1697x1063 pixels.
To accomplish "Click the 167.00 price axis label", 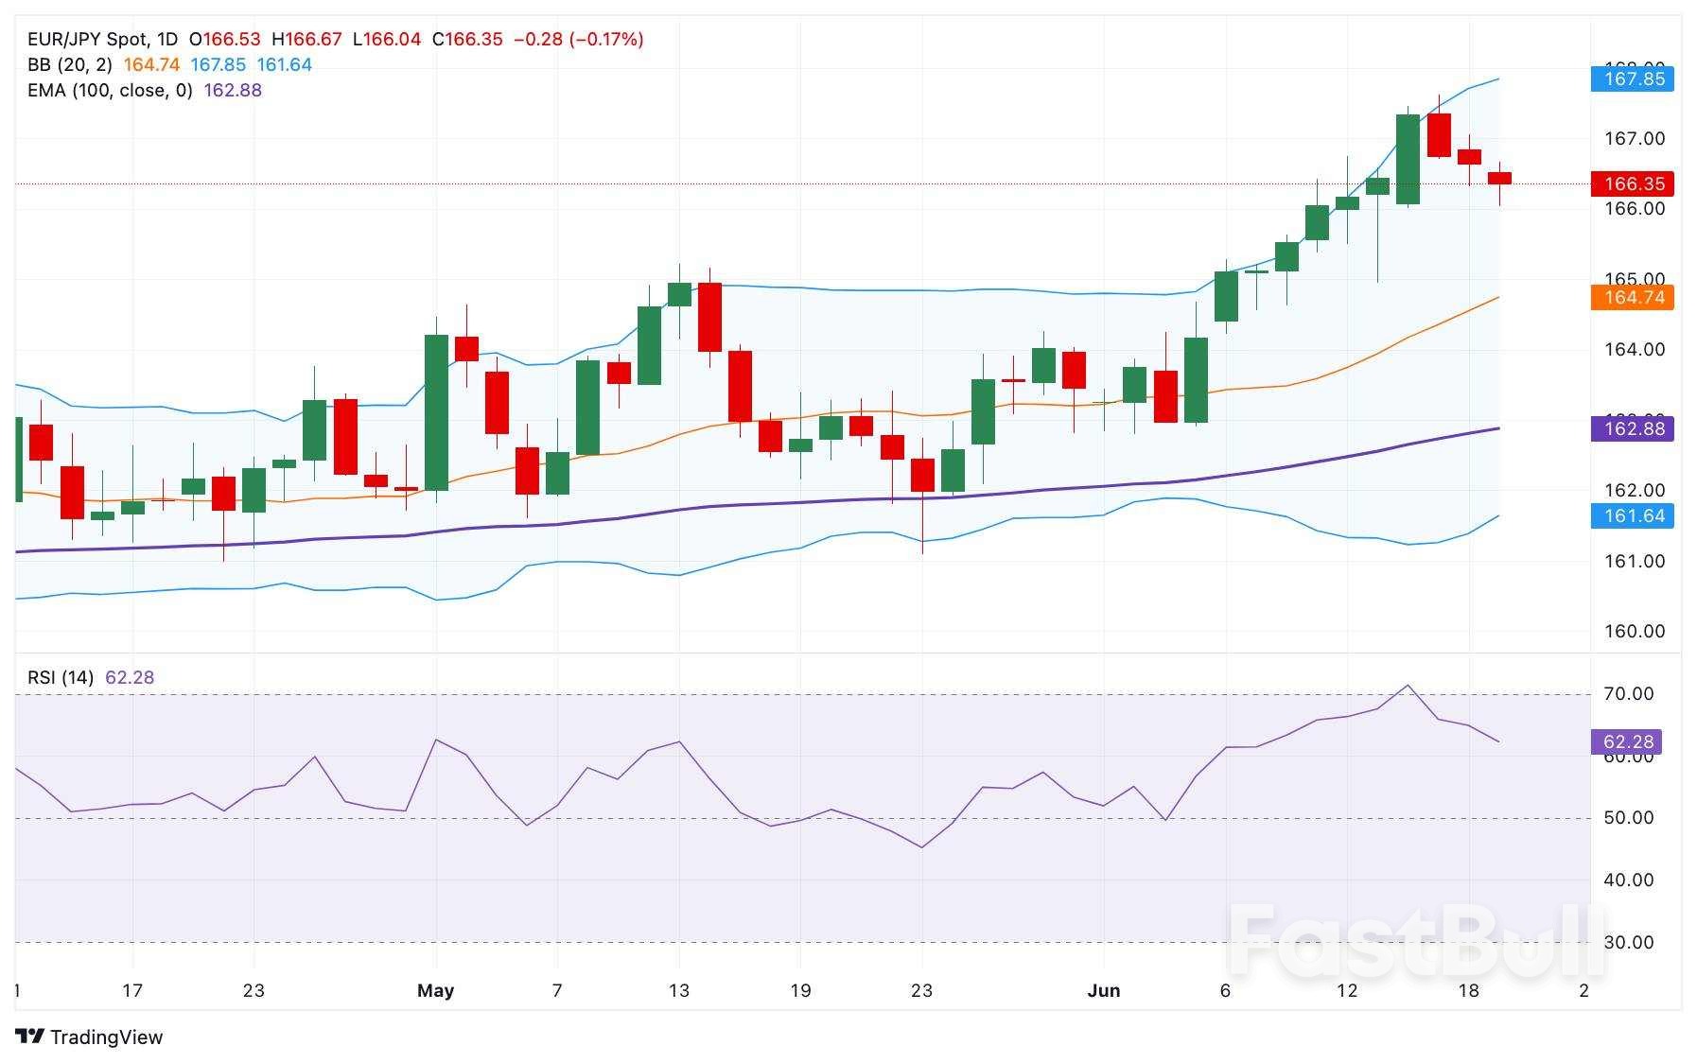I will pos(1634,139).
